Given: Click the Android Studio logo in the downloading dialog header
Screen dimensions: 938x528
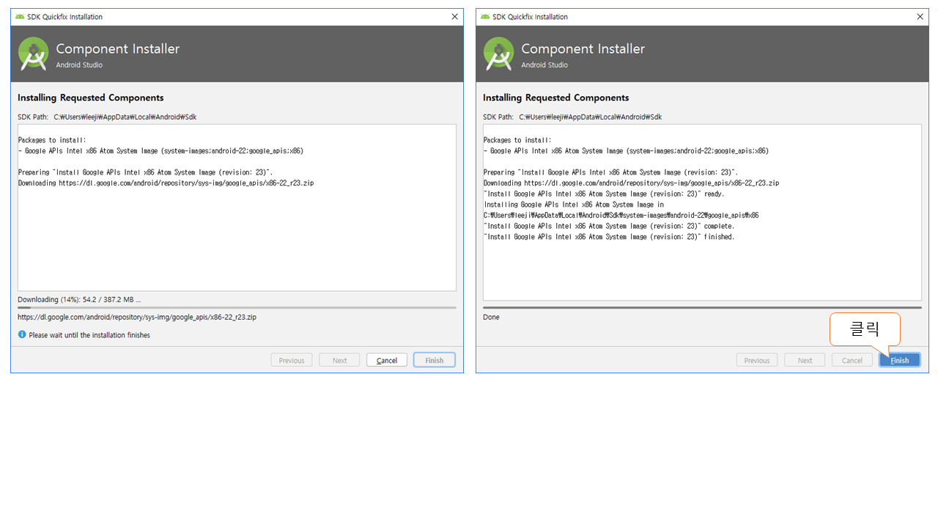Looking at the screenshot, I should [x=34, y=54].
